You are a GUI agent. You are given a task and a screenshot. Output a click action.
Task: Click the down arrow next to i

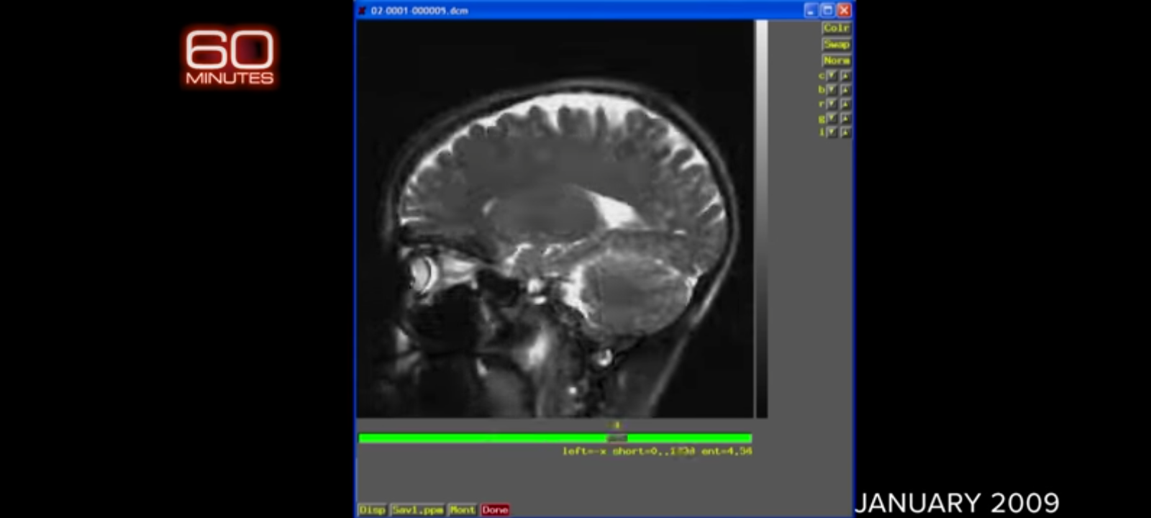point(832,132)
